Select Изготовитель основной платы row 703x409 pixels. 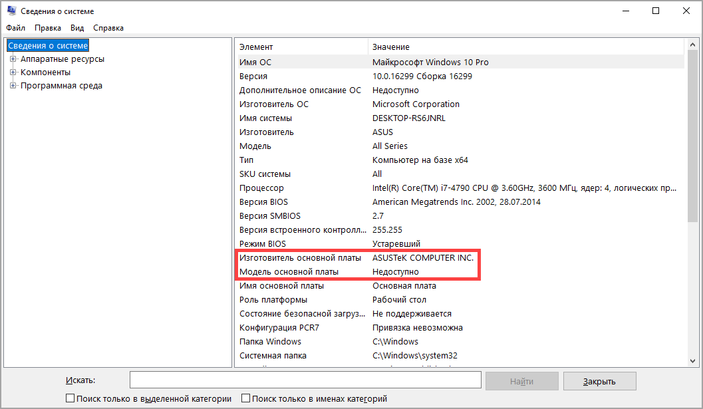coord(460,258)
